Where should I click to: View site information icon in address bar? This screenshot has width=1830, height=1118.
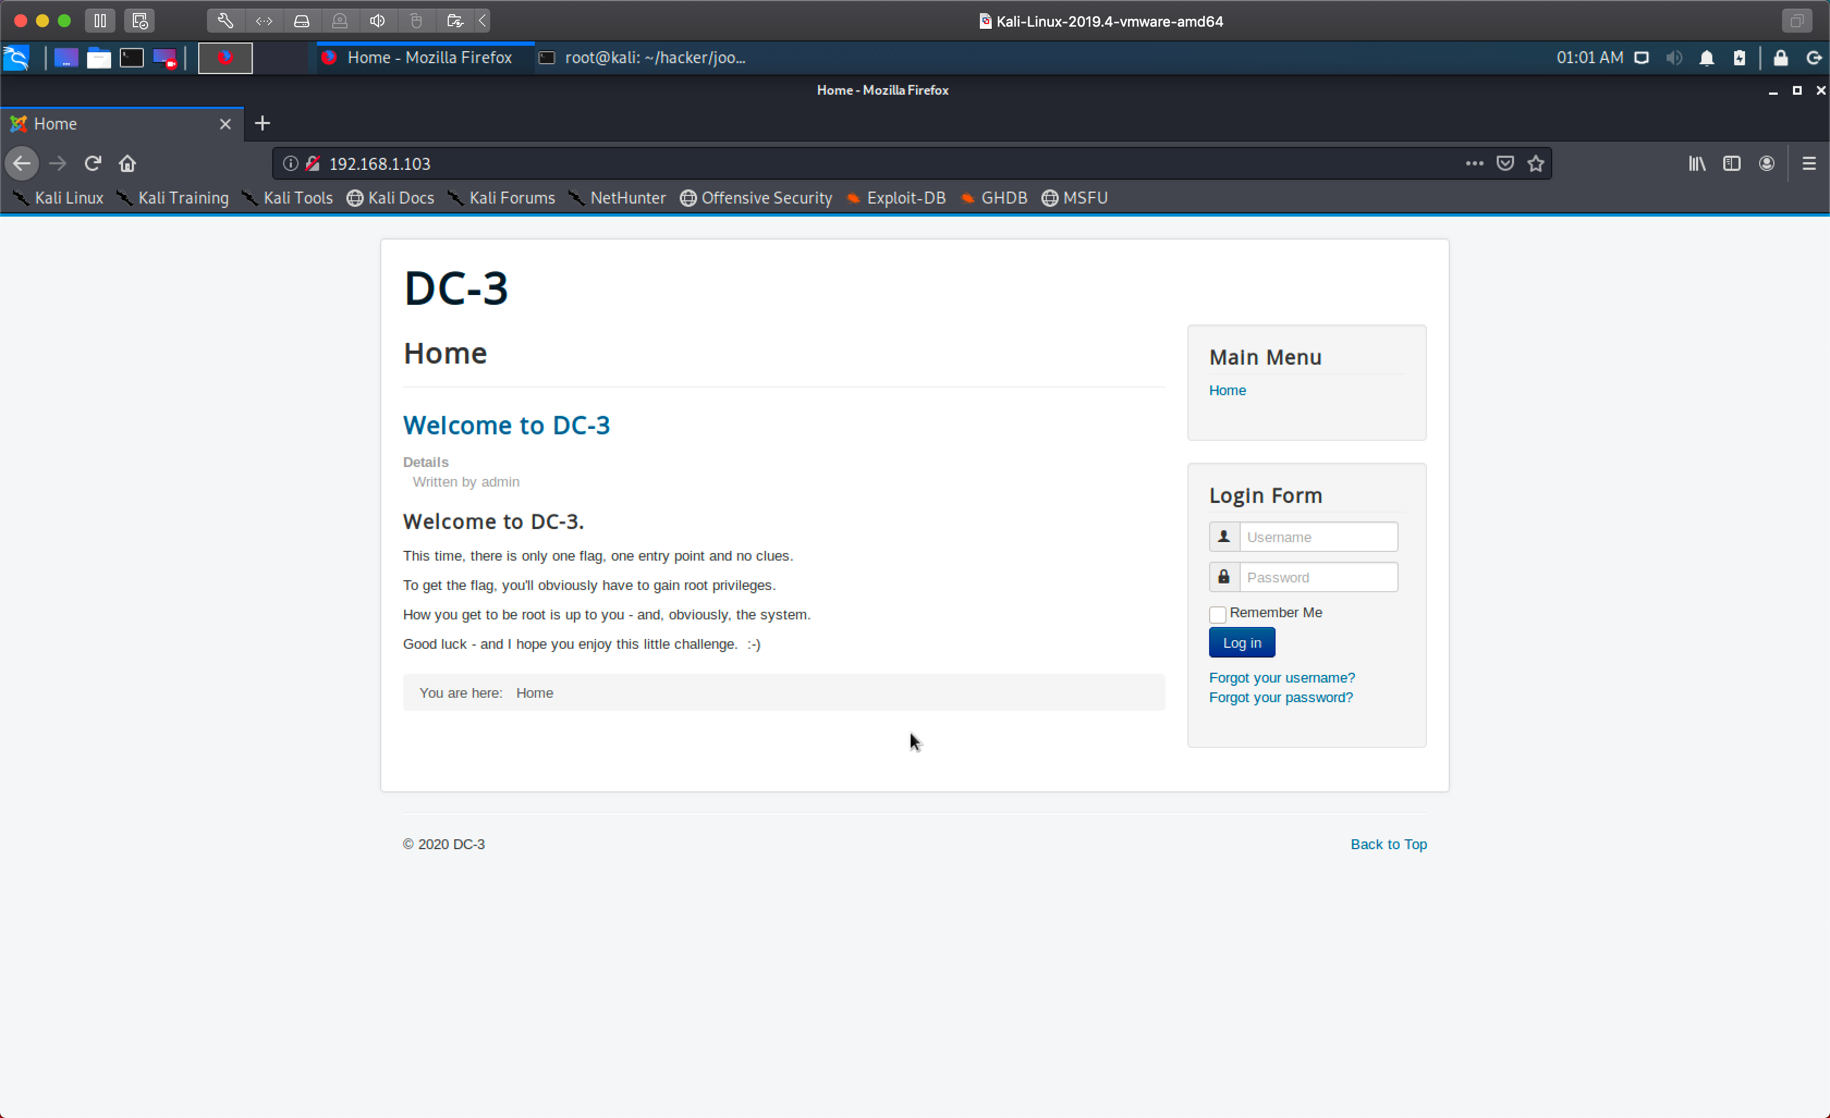tap(290, 163)
